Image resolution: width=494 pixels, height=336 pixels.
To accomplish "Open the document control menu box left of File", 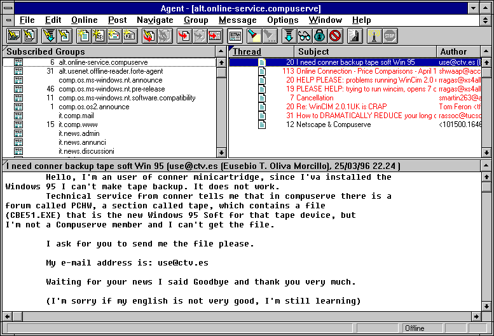I will (8, 20).
